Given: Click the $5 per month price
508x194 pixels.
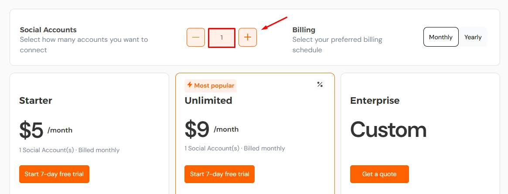Looking at the screenshot, I should 46,130.
